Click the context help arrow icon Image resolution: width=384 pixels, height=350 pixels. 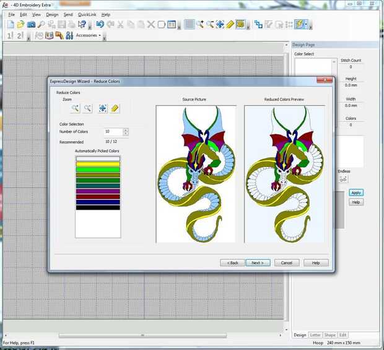click(82, 24)
